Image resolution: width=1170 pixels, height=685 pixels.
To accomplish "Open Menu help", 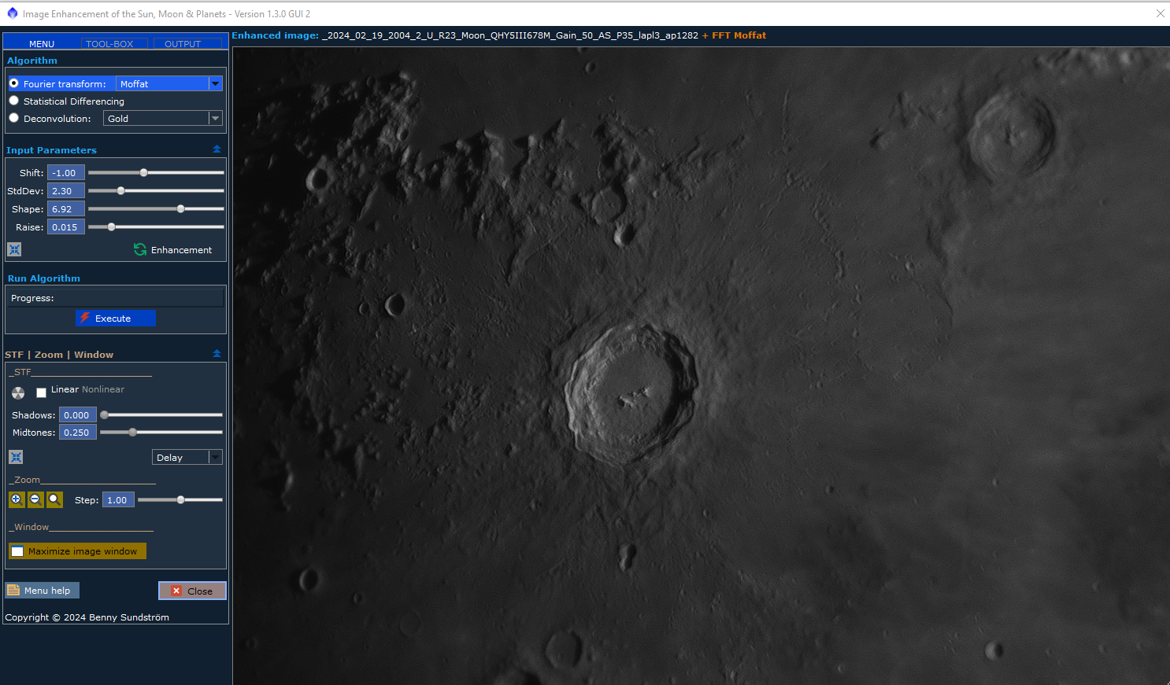I will pos(43,591).
